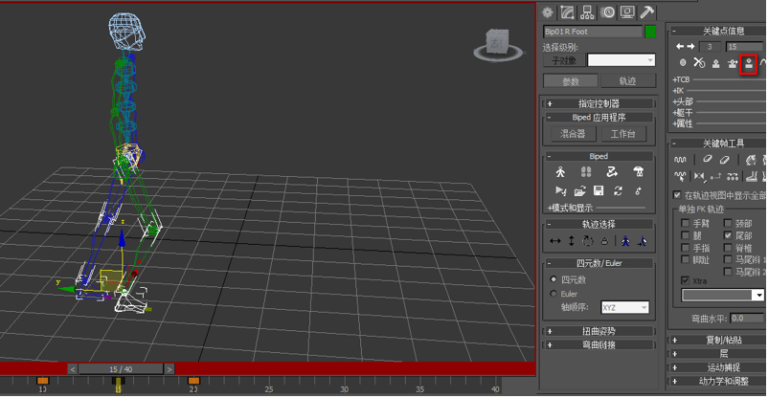The width and height of the screenshot is (768, 398).
Task: Open the Create command panel tab
Action: tap(547, 12)
